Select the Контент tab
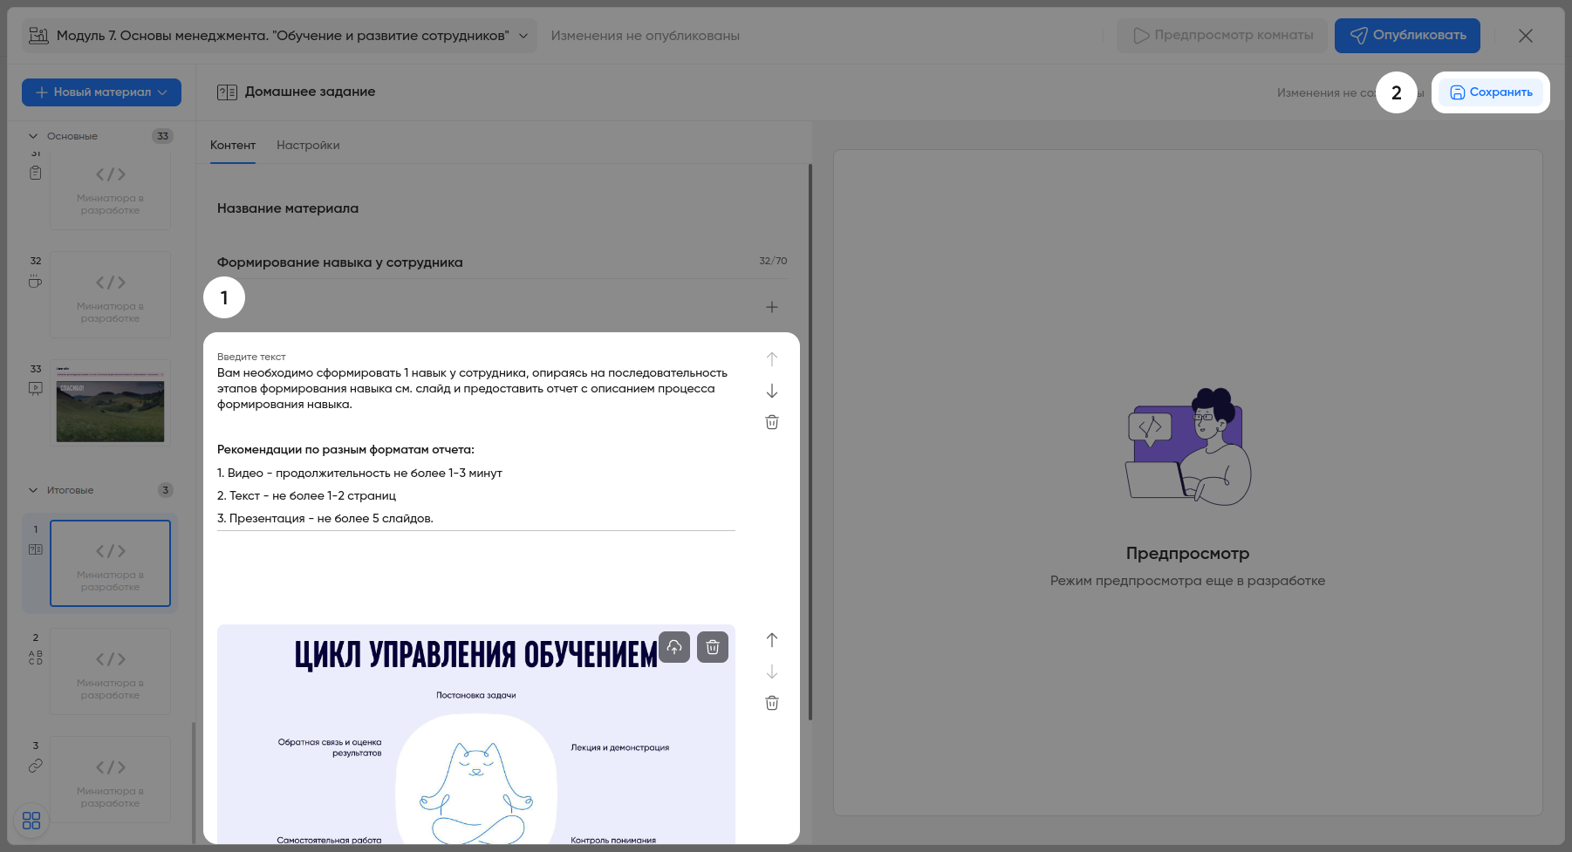The width and height of the screenshot is (1572, 852). [233, 145]
